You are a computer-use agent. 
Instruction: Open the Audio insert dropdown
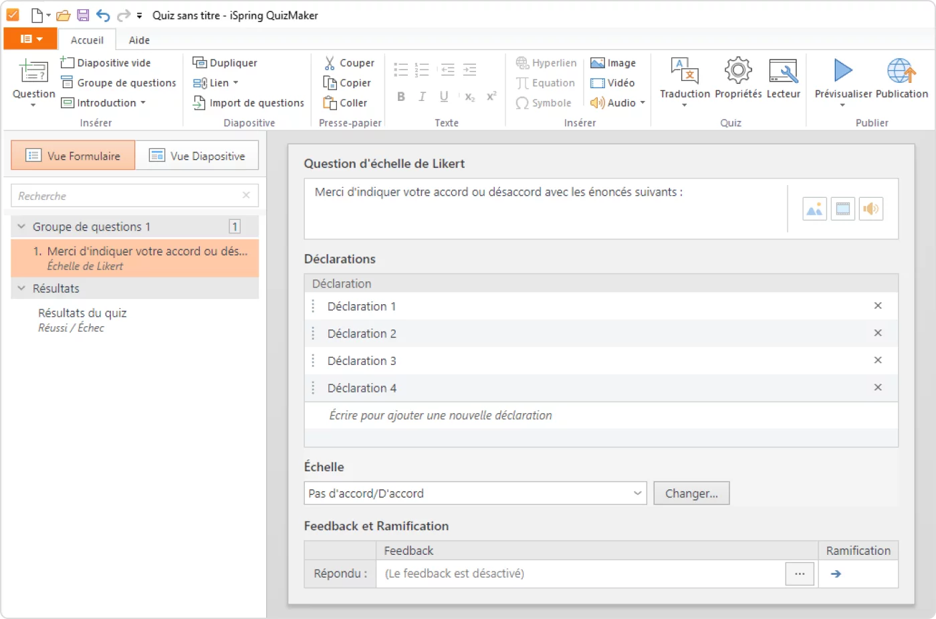coord(617,103)
